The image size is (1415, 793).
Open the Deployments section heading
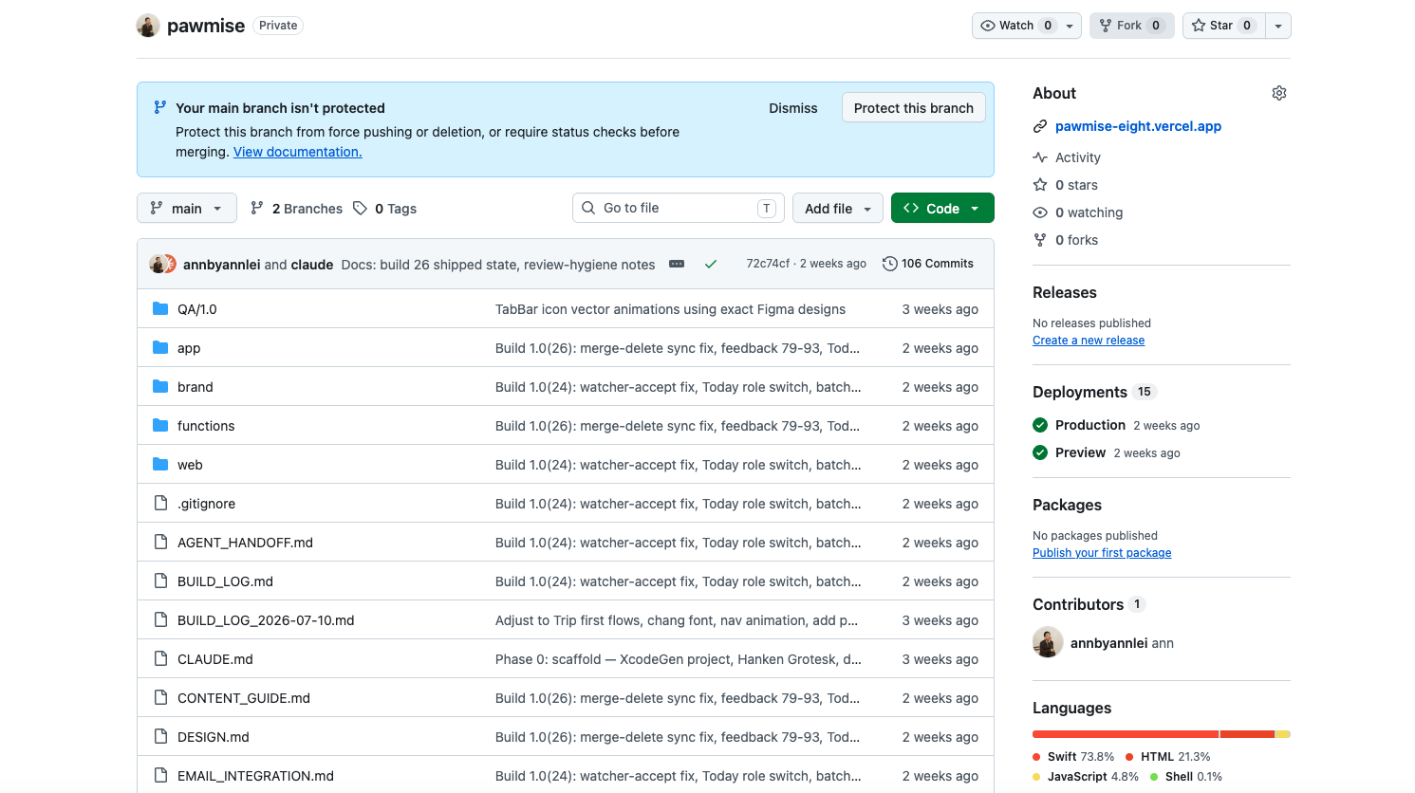click(1080, 392)
